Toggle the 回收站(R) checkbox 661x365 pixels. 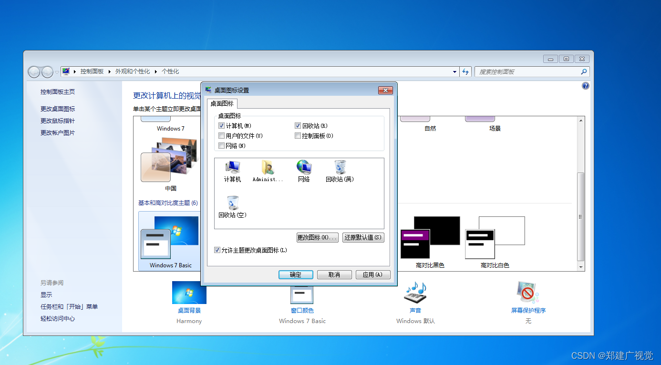[x=298, y=126]
